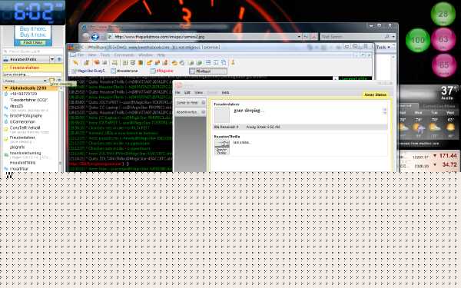Viewport: 461px width, 288px height.
Task: Click the yellow Freudenfahrer notification bar
Action: pyautogui.click(x=32, y=68)
